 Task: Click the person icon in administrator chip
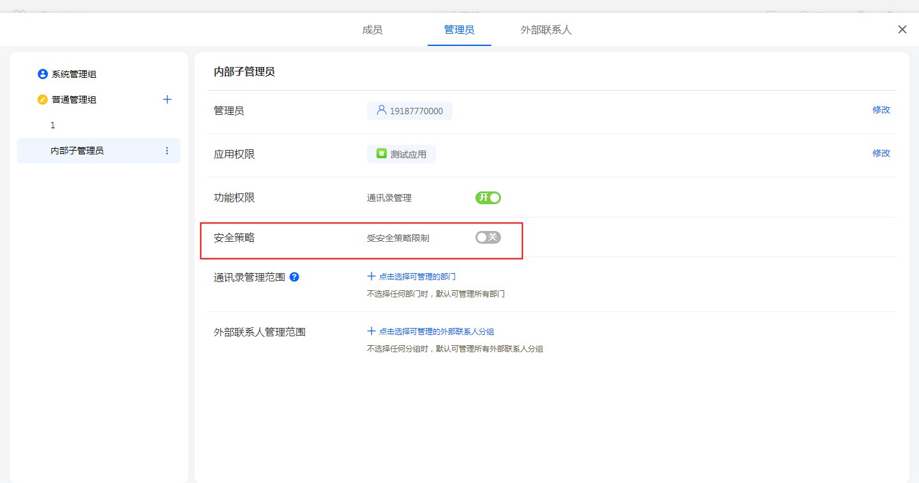pos(382,110)
